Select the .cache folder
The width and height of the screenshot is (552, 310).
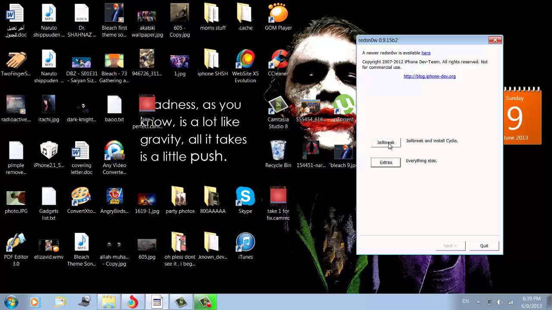(x=245, y=17)
